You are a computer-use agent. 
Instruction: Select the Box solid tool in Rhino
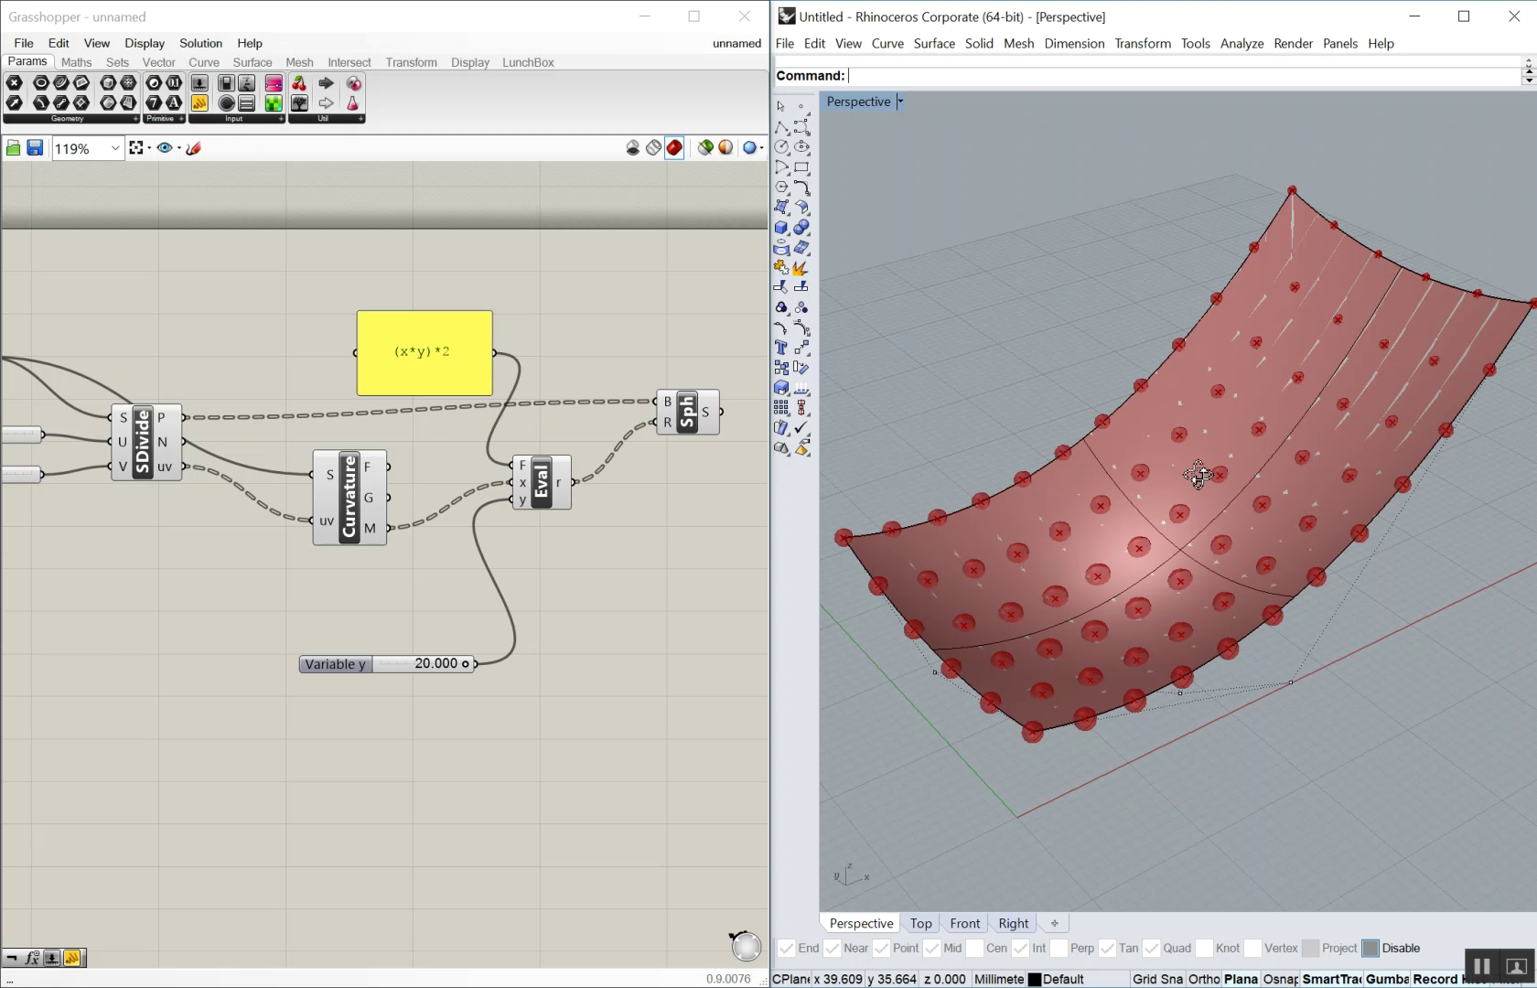pos(781,228)
